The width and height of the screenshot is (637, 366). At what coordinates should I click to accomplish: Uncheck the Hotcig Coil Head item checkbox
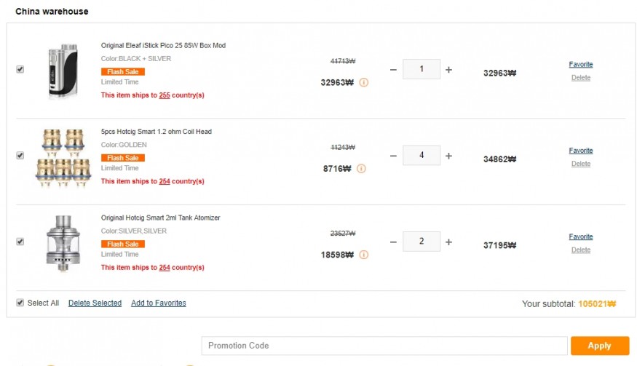pos(20,156)
